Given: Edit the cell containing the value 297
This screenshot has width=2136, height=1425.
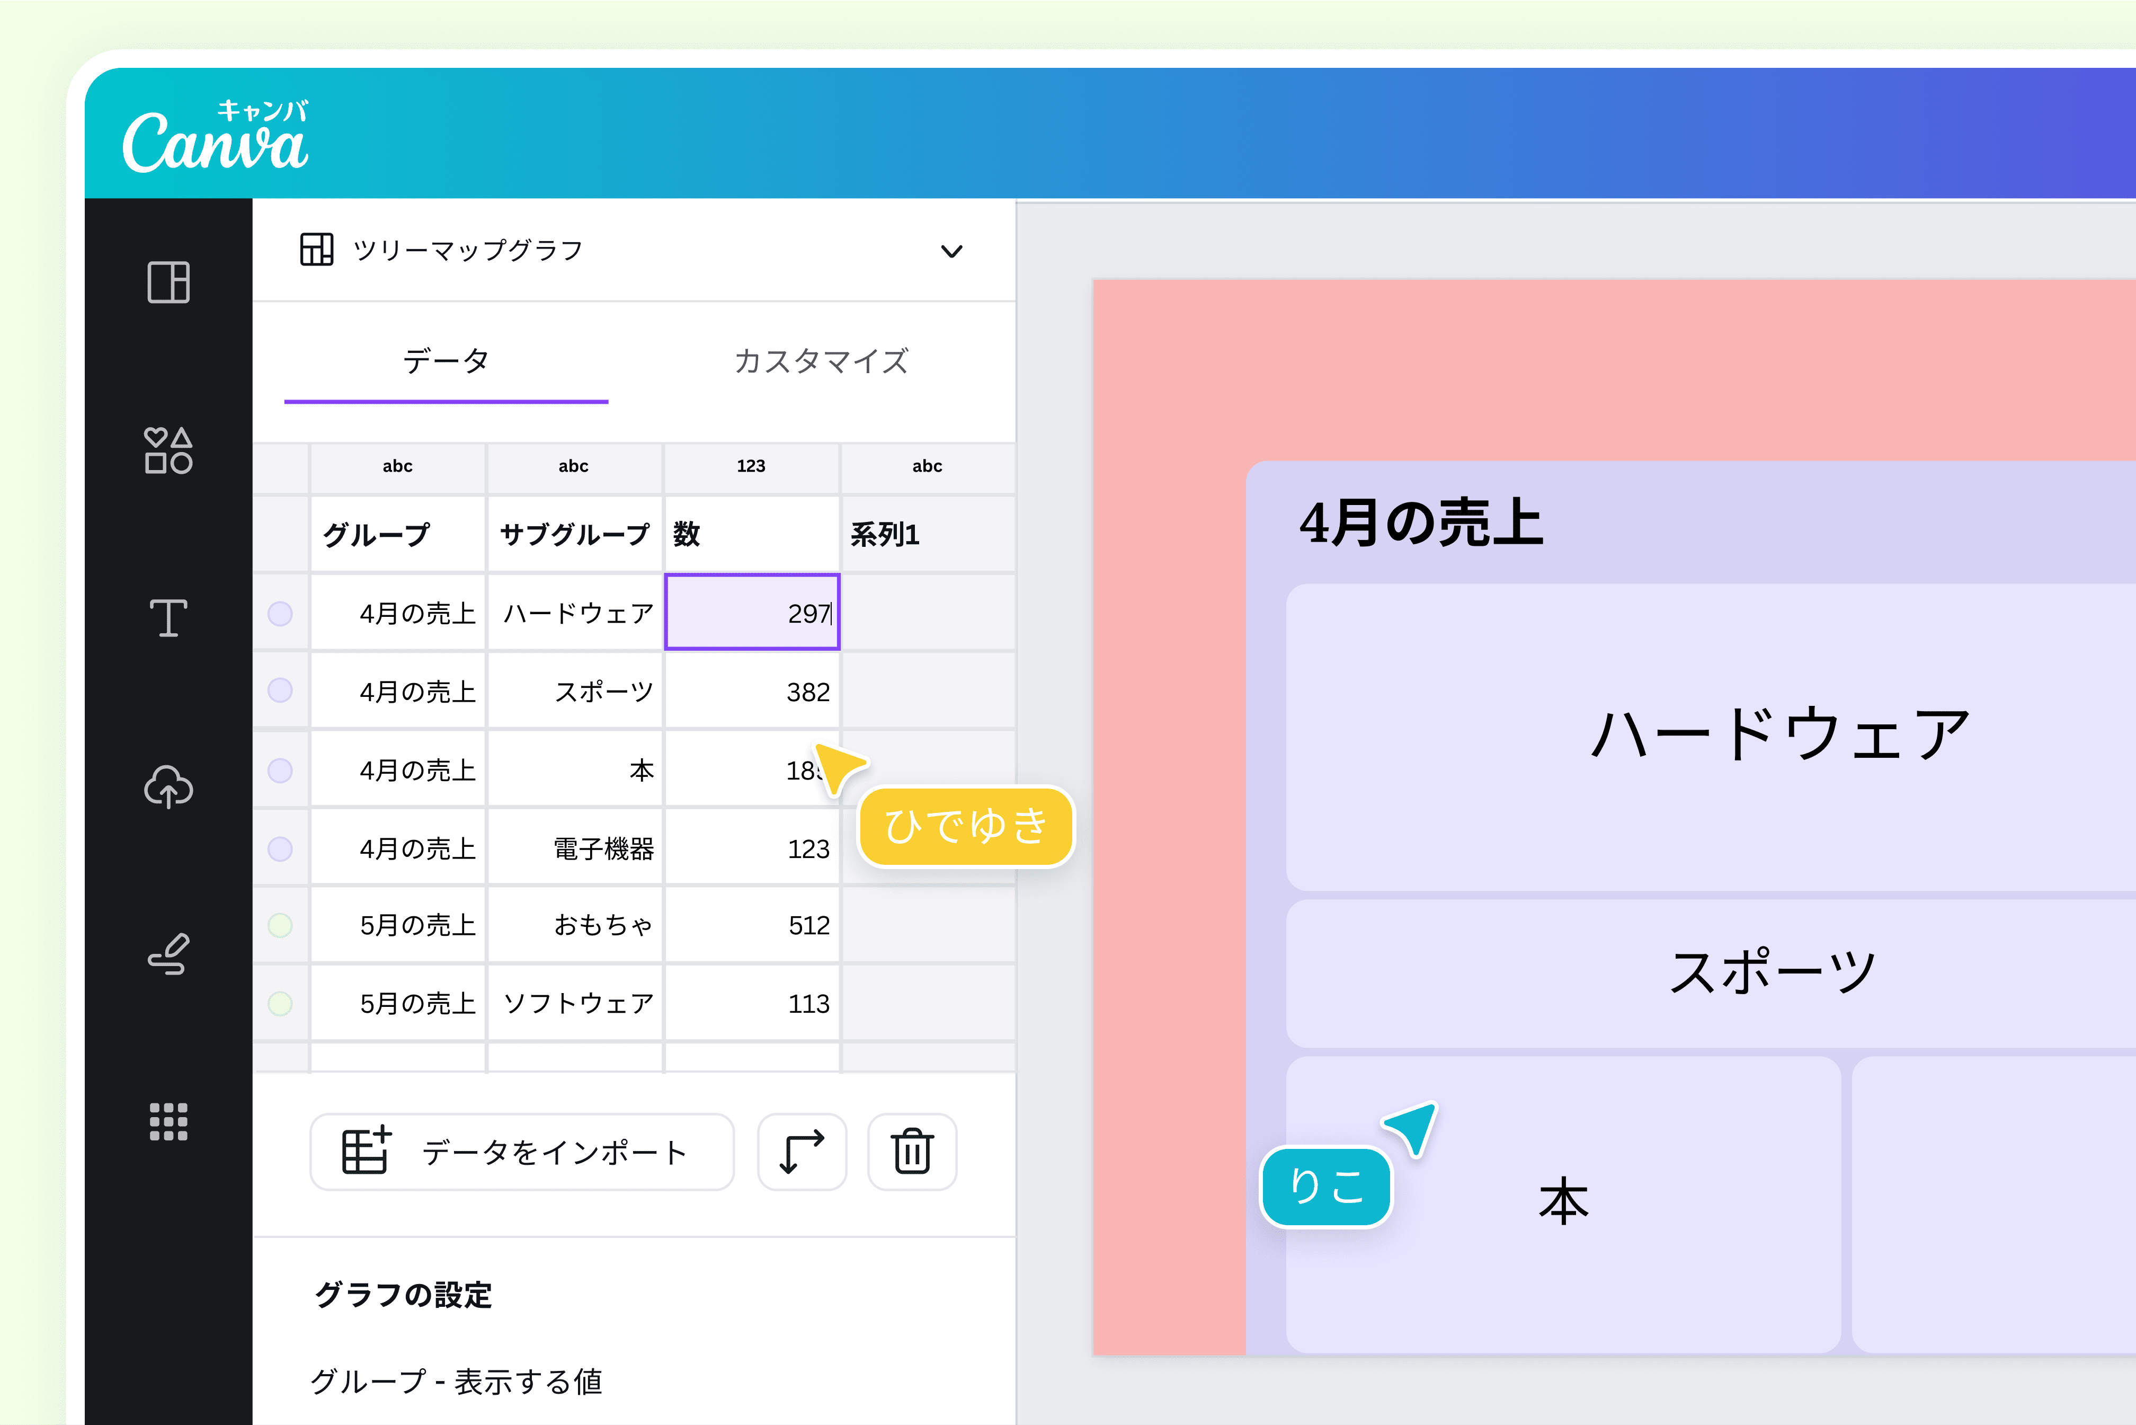Looking at the screenshot, I should [x=752, y=613].
